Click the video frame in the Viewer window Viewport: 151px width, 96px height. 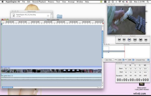click(x=126, y=20)
